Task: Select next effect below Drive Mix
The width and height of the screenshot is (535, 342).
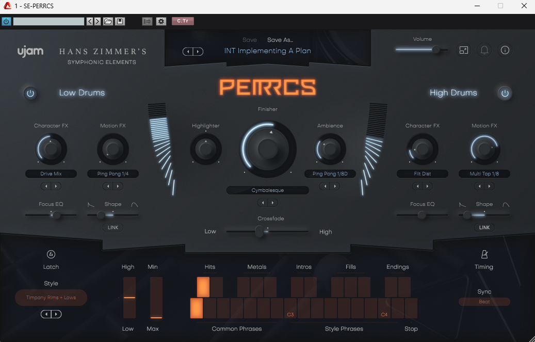Action: [x=56, y=186]
